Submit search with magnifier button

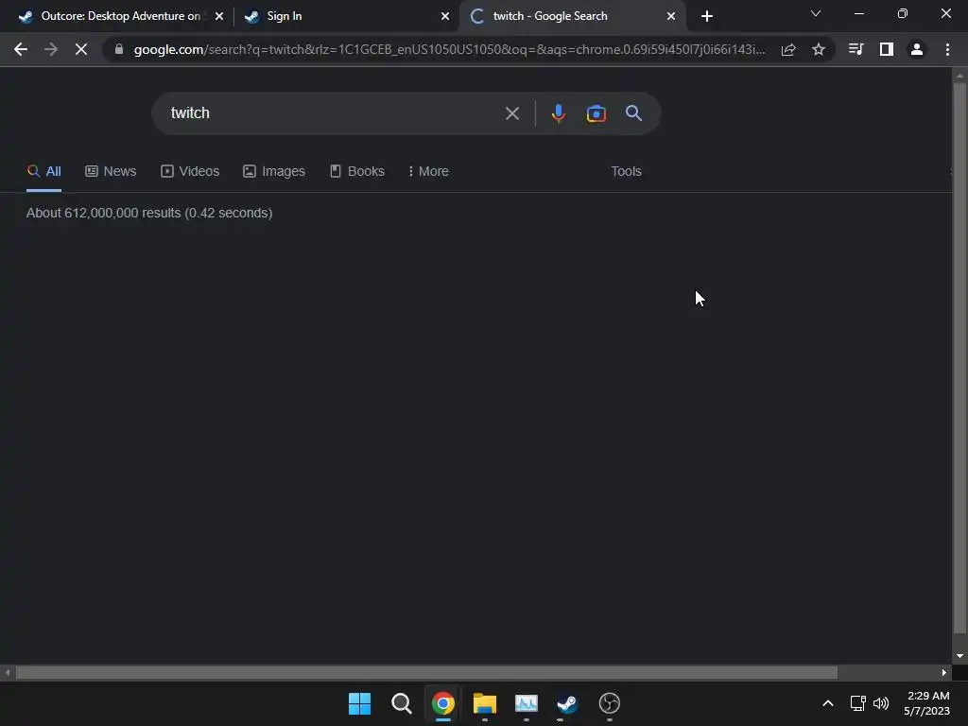pyautogui.click(x=634, y=113)
